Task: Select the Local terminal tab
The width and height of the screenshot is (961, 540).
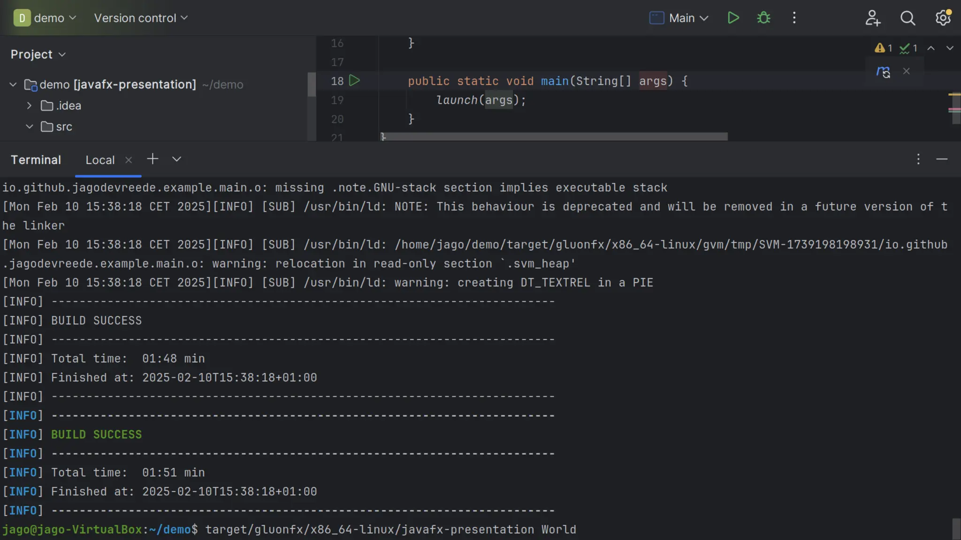Action: point(100,160)
